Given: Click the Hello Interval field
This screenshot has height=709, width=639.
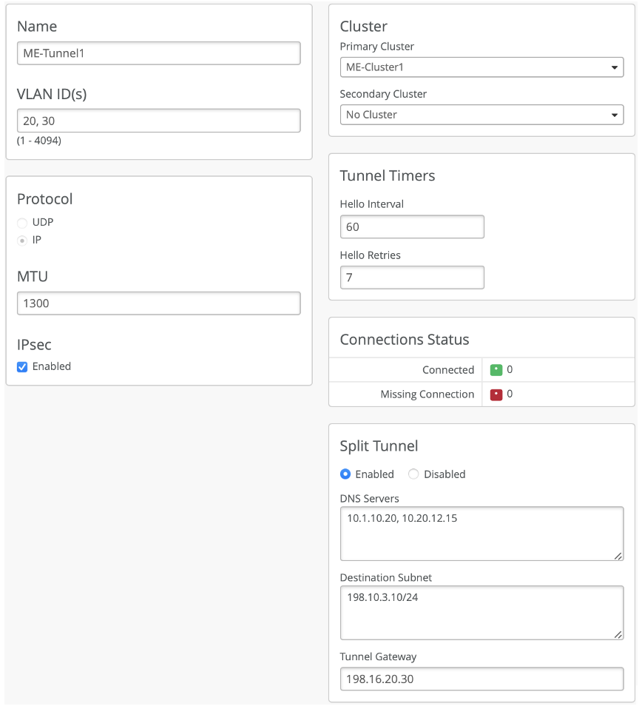Looking at the screenshot, I should 412,227.
